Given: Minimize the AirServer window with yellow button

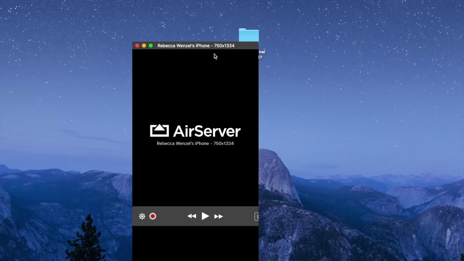Looking at the screenshot, I should click(144, 46).
